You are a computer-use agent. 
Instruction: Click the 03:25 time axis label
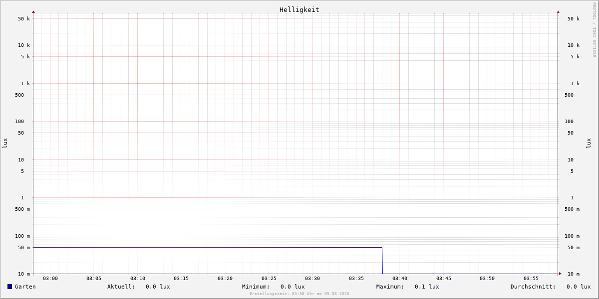click(269, 279)
